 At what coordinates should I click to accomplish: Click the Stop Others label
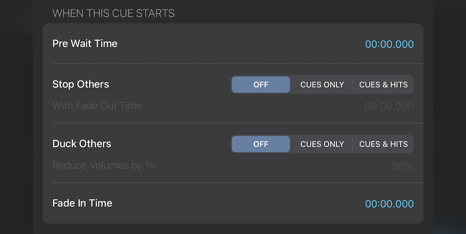coord(81,84)
